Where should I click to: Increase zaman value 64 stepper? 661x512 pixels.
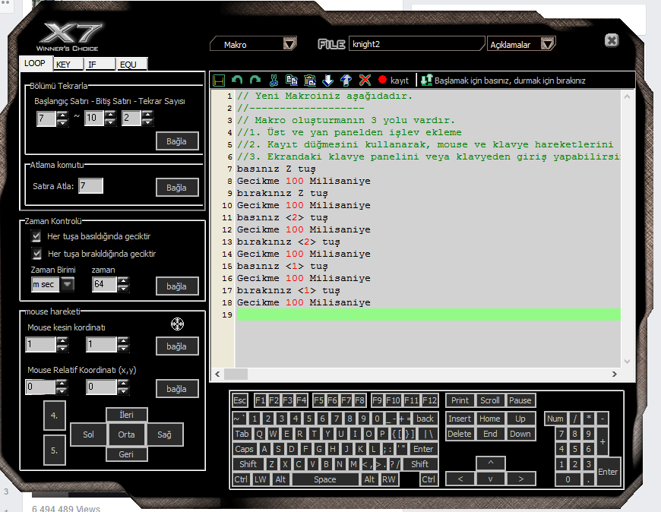(123, 280)
